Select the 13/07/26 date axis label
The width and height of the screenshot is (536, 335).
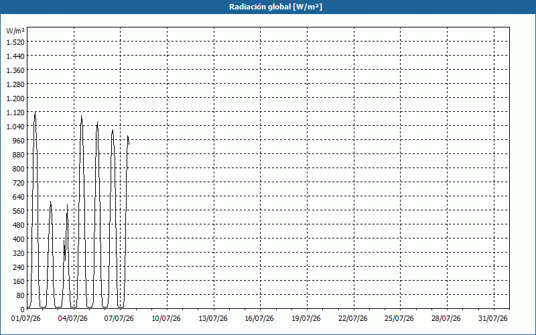coord(213,319)
